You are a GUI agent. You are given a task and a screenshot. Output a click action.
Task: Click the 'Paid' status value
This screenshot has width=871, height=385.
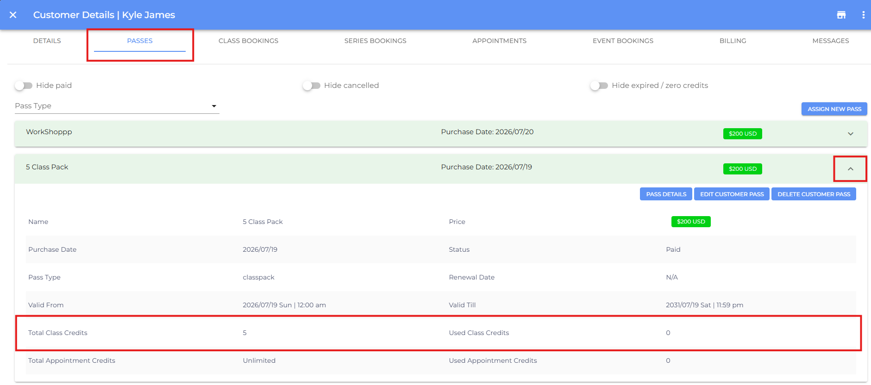[x=673, y=249]
